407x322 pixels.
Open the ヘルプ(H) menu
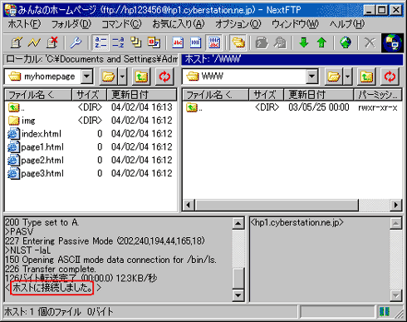point(346,24)
